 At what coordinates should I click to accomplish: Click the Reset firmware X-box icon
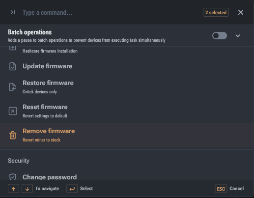click(x=13, y=111)
